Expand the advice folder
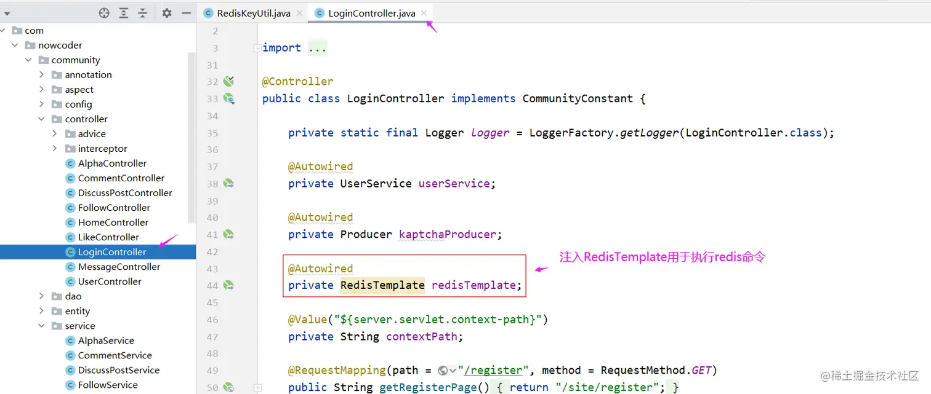The image size is (931, 394). tap(55, 133)
